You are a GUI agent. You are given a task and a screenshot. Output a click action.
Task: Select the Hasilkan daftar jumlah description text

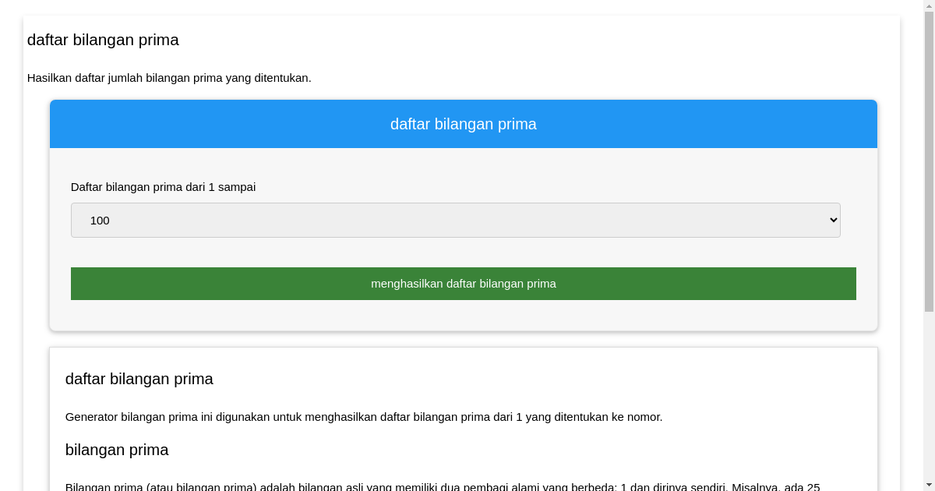(170, 77)
